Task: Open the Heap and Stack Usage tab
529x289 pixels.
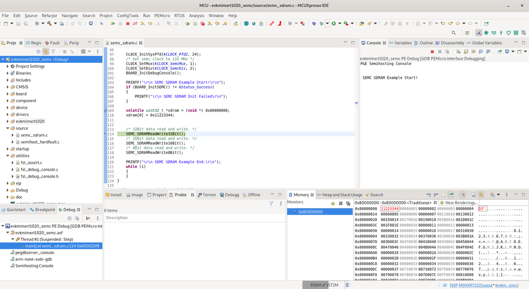Action: tap(342, 195)
